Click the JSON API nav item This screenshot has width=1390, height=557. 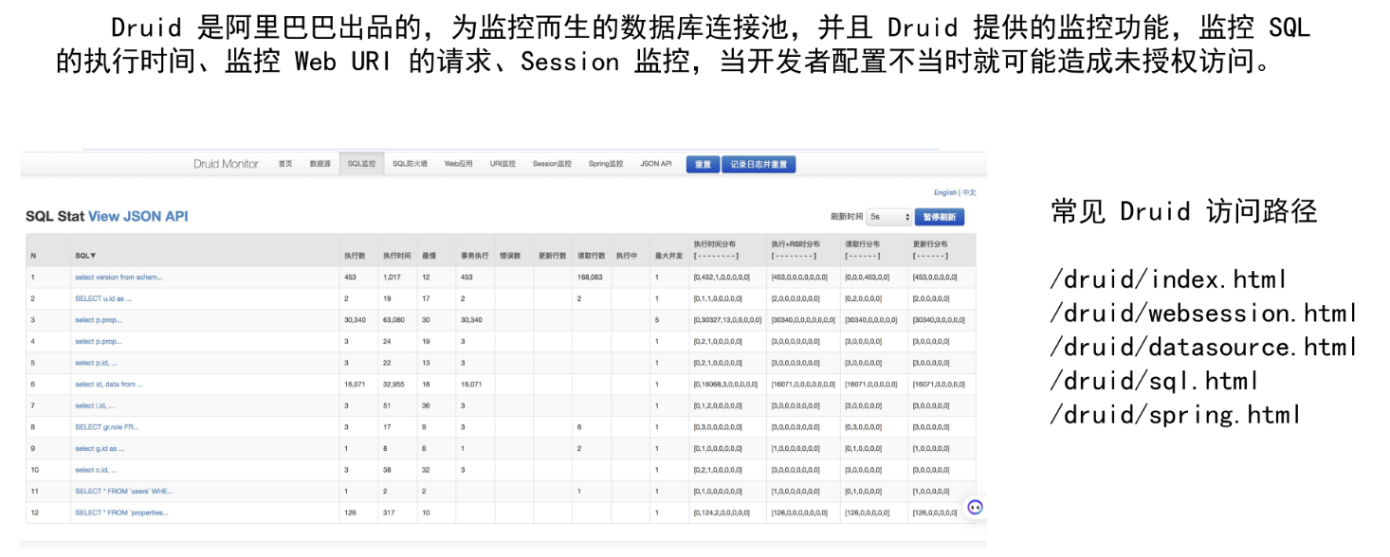point(655,164)
